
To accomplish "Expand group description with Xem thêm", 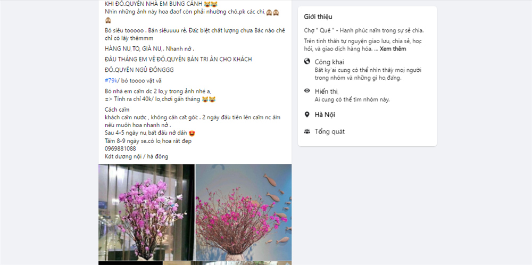I will pyautogui.click(x=393, y=49).
